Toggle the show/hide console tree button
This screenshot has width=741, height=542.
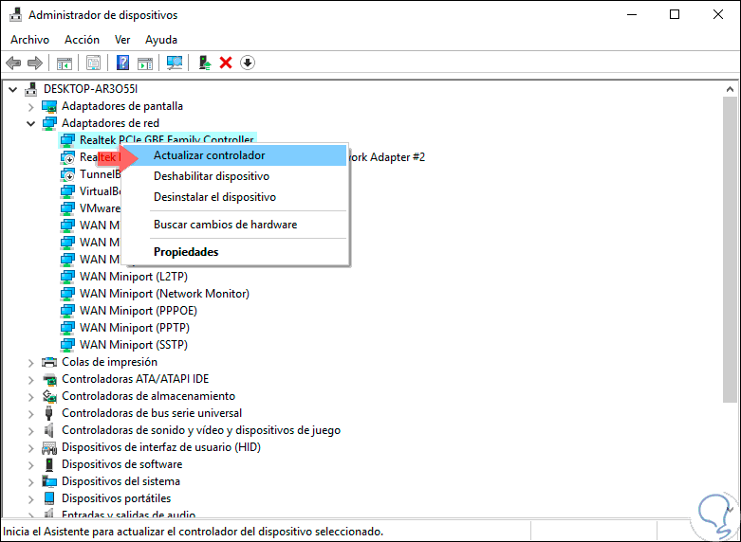click(x=65, y=63)
